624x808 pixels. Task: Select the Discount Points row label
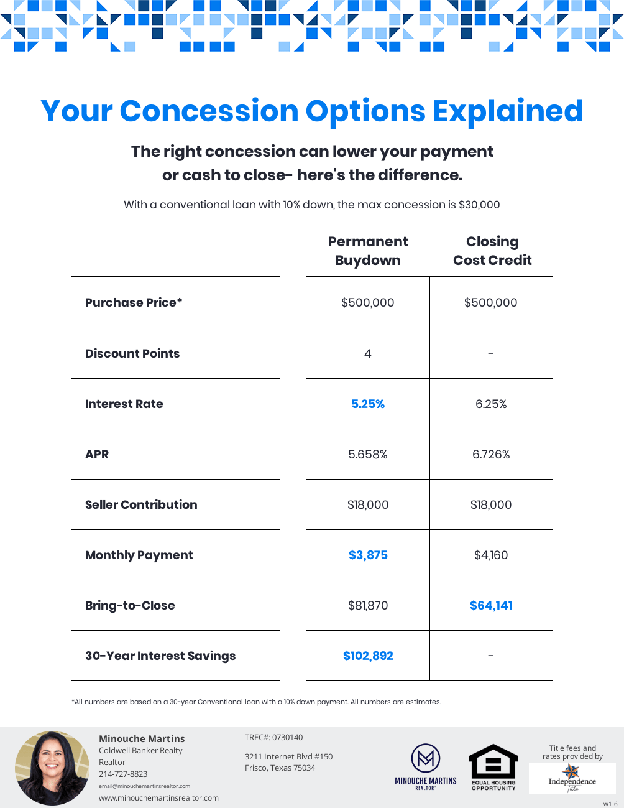pyautogui.click(x=132, y=354)
